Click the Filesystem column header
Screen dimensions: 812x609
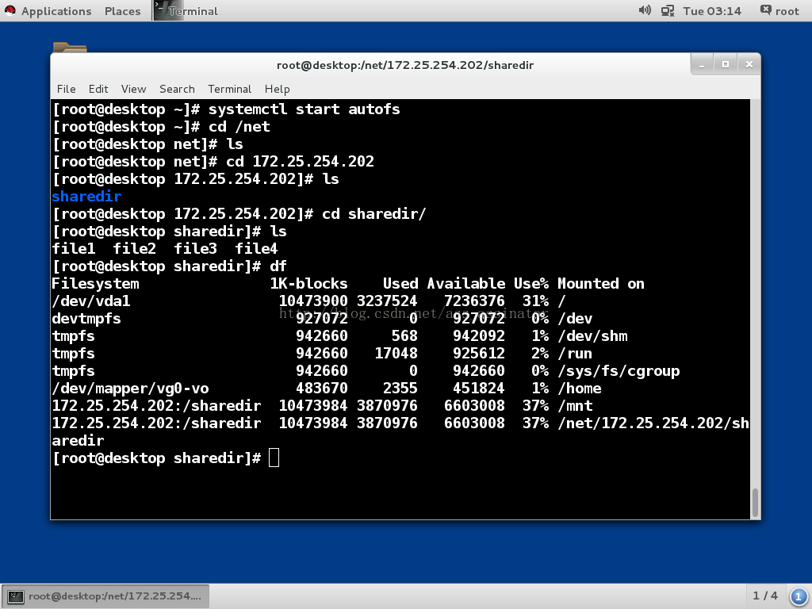click(95, 284)
